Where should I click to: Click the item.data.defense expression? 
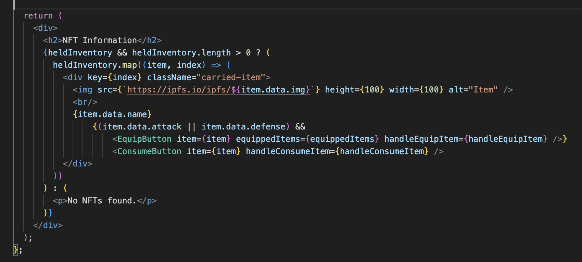point(243,127)
